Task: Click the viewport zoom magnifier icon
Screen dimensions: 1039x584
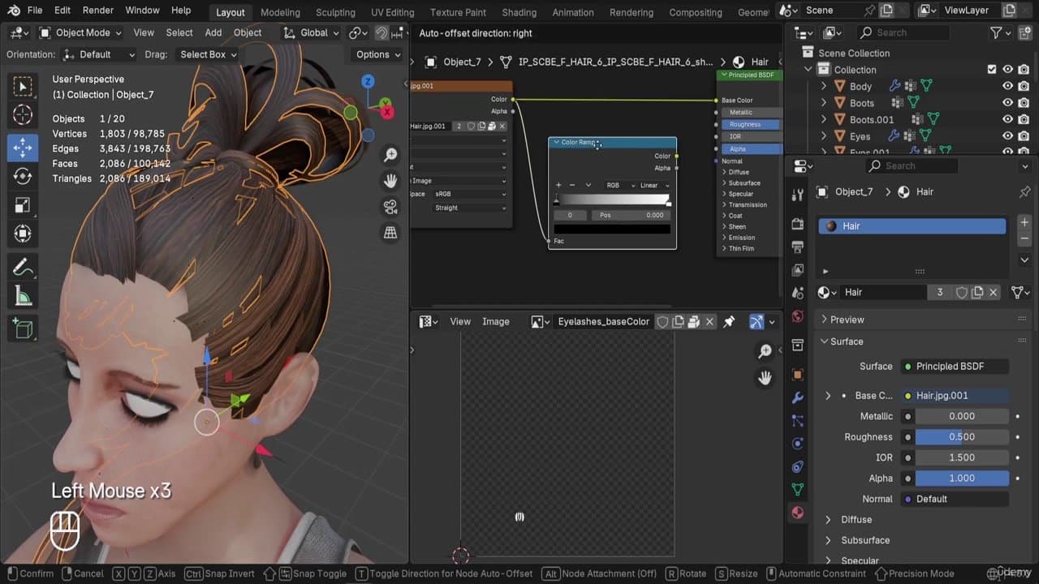Action: [x=390, y=155]
